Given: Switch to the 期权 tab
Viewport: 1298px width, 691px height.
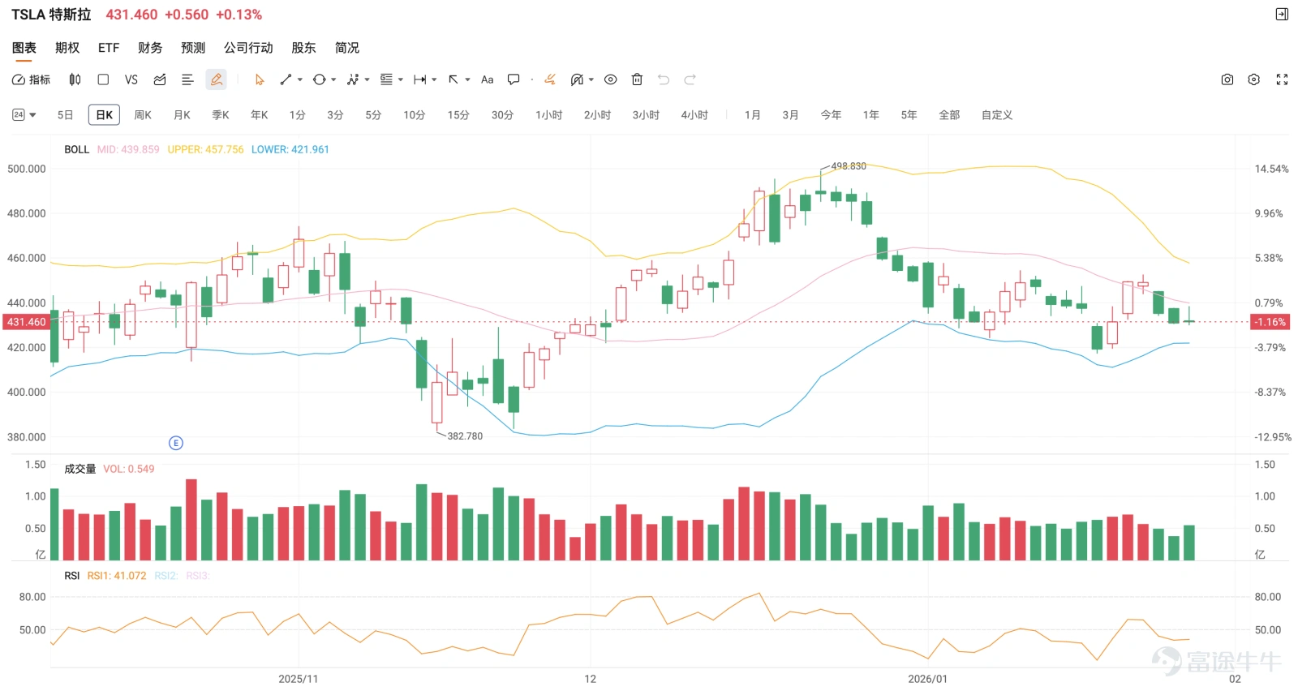Looking at the screenshot, I should 67,48.
